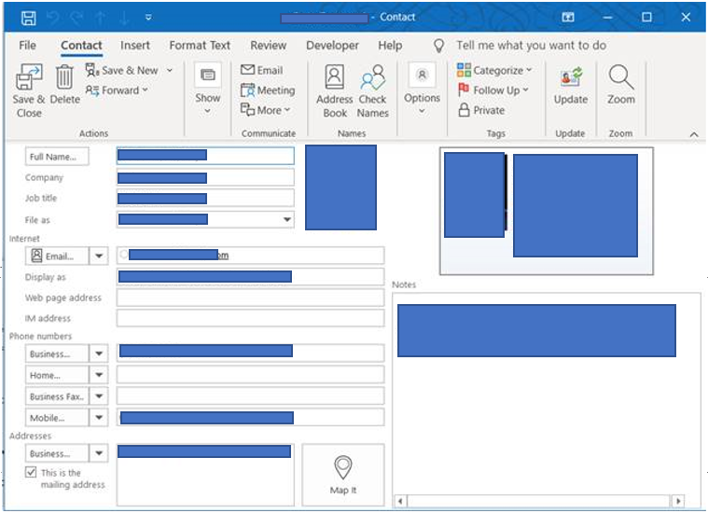Click the Display as field
The height and width of the screenshot is (513, 708).
tap(251, 277)
